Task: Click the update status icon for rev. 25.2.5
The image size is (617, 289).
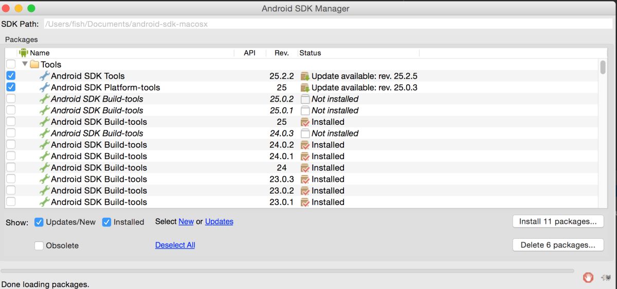Action: (305, 76)
